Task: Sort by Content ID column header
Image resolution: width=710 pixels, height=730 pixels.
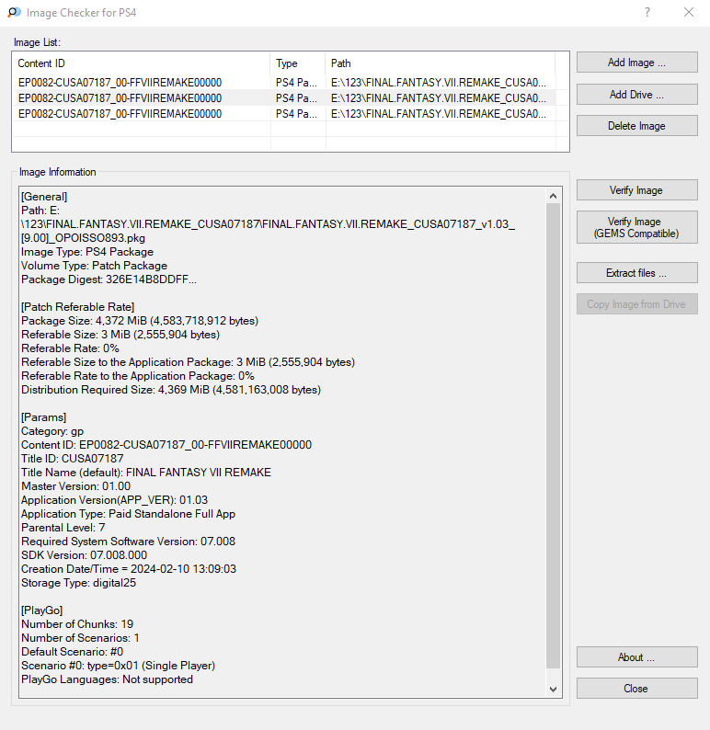Action: tap(141, 63)
